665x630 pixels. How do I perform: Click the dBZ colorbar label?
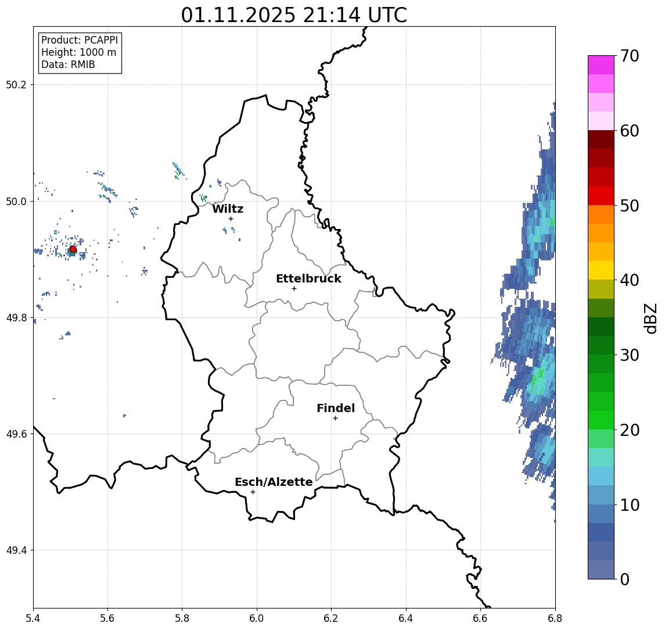click(650, 318)
